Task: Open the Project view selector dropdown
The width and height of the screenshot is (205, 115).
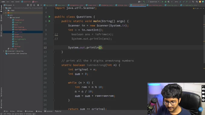Action: (9, 5)
